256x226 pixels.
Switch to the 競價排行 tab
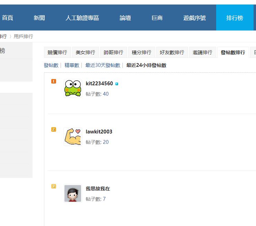(58, 52)
